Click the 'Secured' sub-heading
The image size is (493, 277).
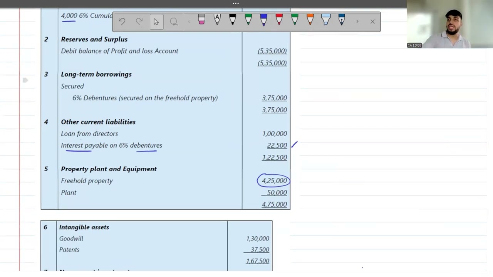click(x=72, y=86)
